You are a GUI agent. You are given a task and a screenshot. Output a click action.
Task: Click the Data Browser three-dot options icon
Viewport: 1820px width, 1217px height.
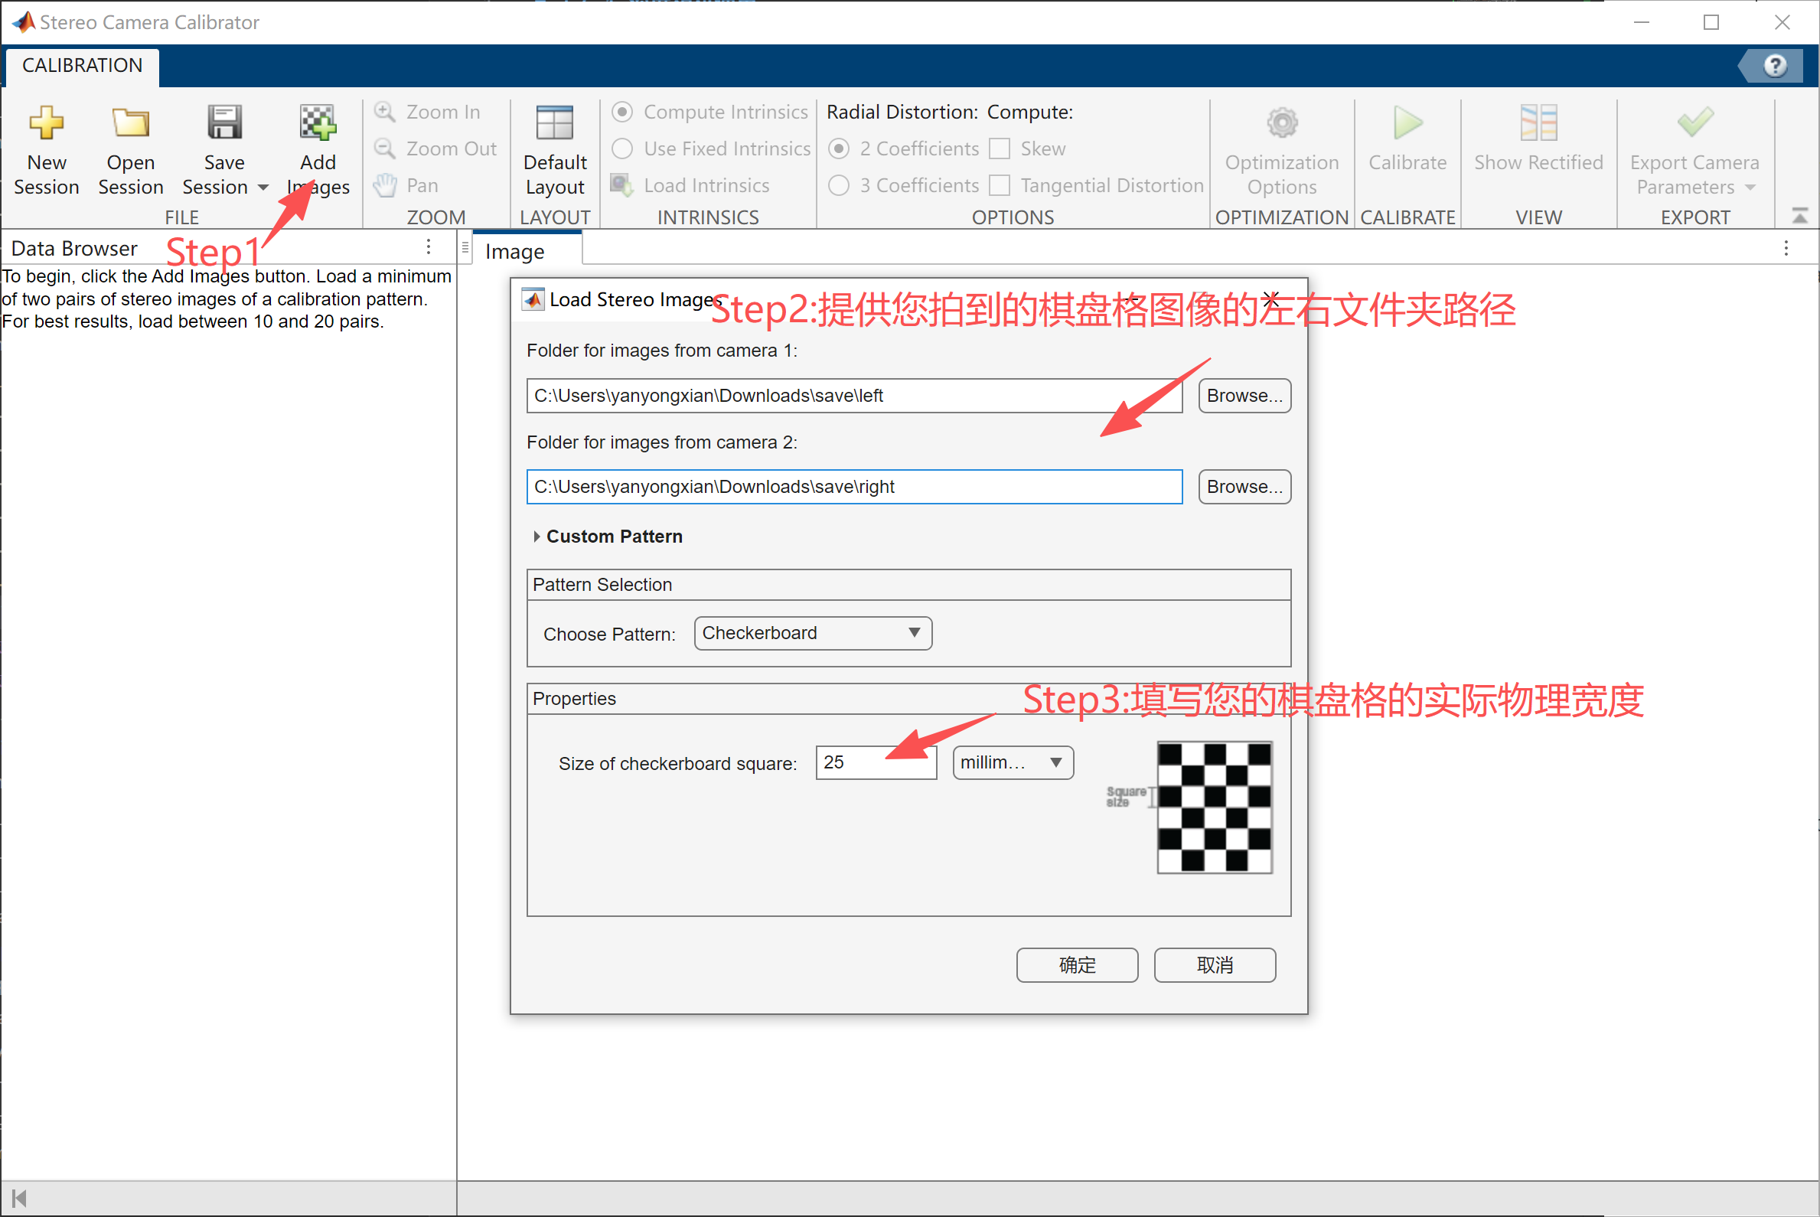point(429,247)
